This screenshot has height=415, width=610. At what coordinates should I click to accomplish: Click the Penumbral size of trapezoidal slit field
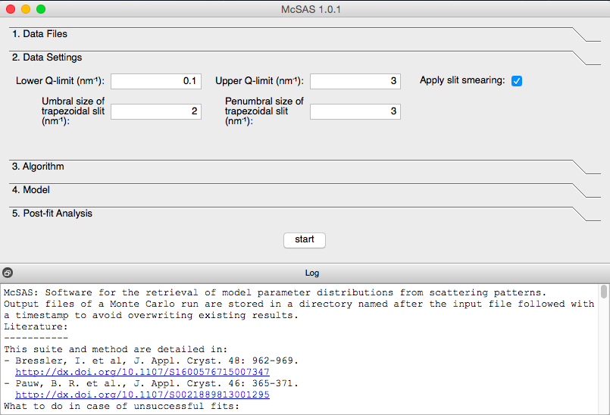click(x=355, y=111)
